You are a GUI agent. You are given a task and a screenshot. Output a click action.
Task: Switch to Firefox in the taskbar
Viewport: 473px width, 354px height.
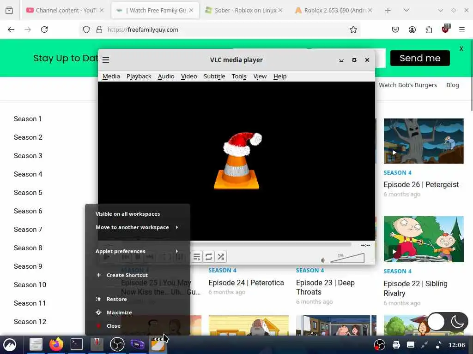click(56, 344)
